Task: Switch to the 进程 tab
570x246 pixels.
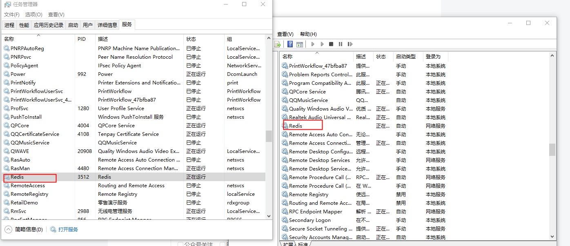Action: coord(9,24)
